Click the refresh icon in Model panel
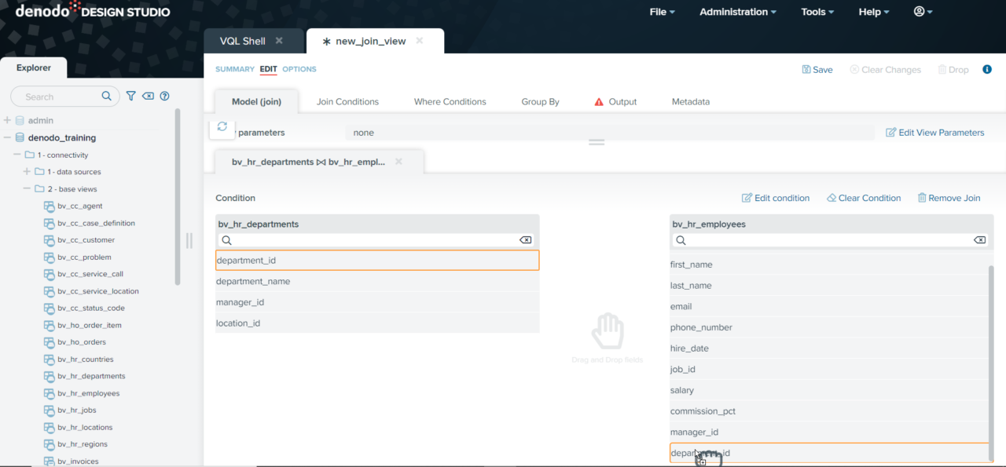 [x=222, y=127]
